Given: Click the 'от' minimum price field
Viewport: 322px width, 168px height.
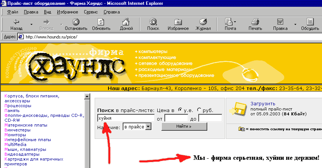Looking at the screenshot, I should click(x=176, y=118).
